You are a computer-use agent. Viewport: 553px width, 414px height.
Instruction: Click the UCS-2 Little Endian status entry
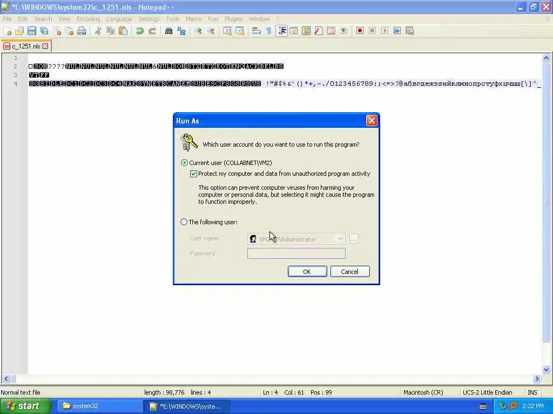[x=487, y=392]
